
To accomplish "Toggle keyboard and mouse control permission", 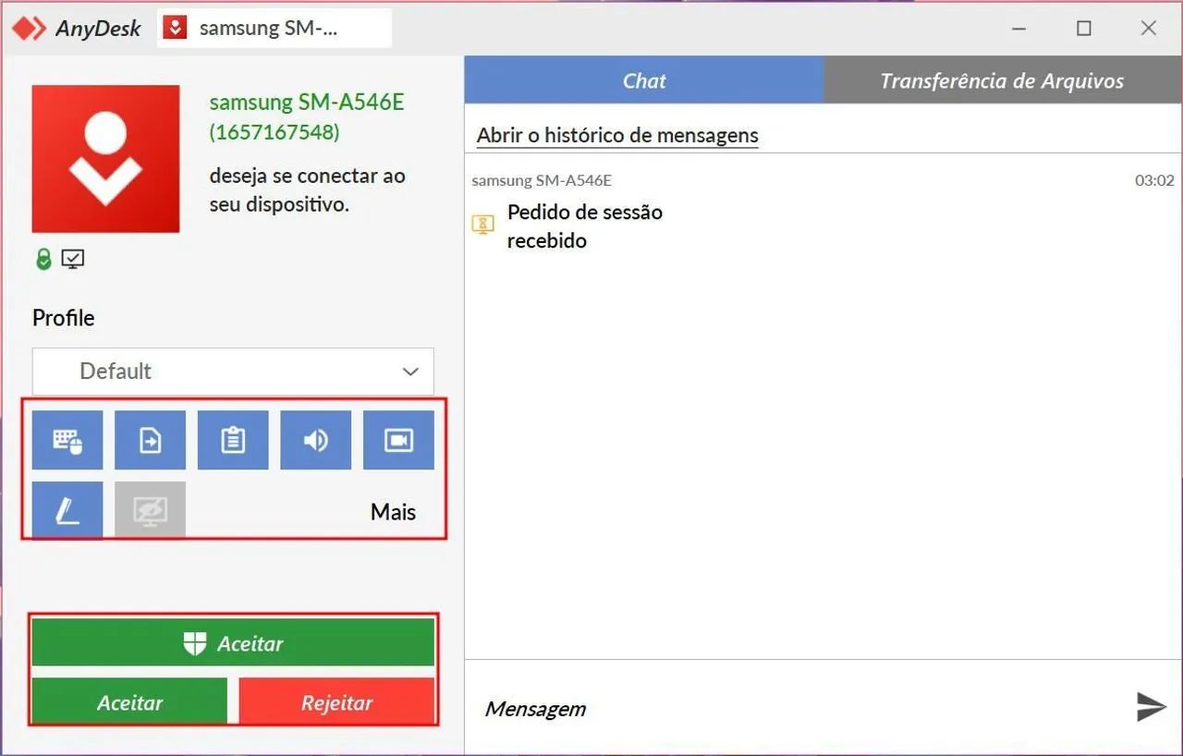I will coord(67,440).
